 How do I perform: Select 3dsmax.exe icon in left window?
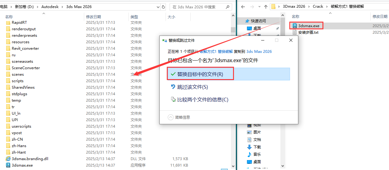point(8,165)
